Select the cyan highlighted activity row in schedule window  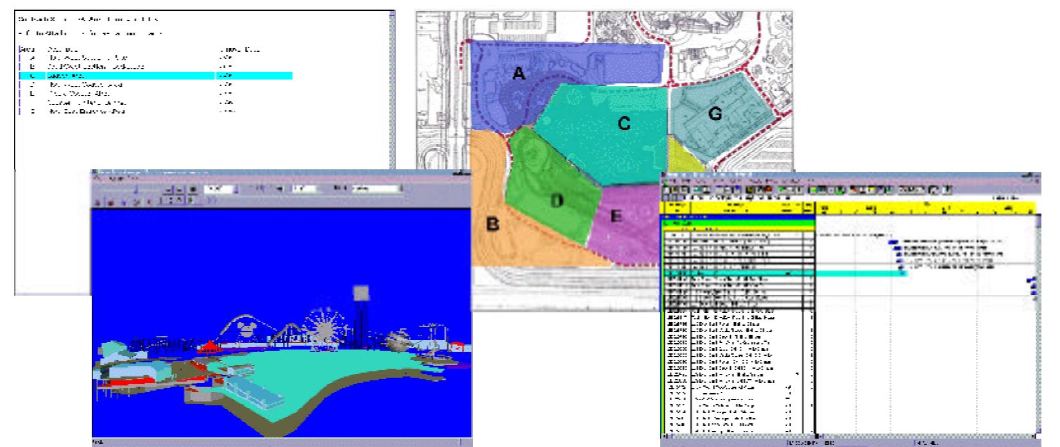coord(783,273)
